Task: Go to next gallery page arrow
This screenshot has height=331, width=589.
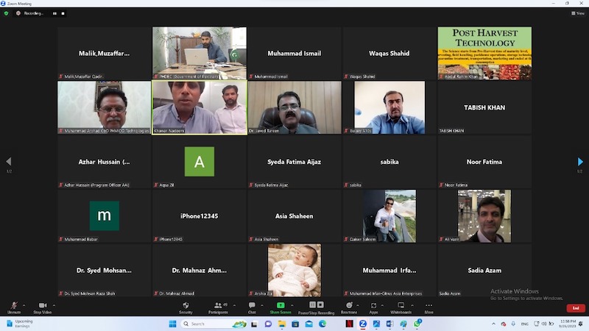Action: click(579, 162)
